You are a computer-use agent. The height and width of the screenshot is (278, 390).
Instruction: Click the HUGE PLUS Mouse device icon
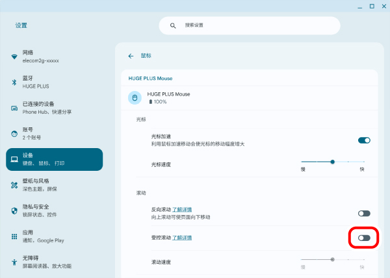pos(135,98)
